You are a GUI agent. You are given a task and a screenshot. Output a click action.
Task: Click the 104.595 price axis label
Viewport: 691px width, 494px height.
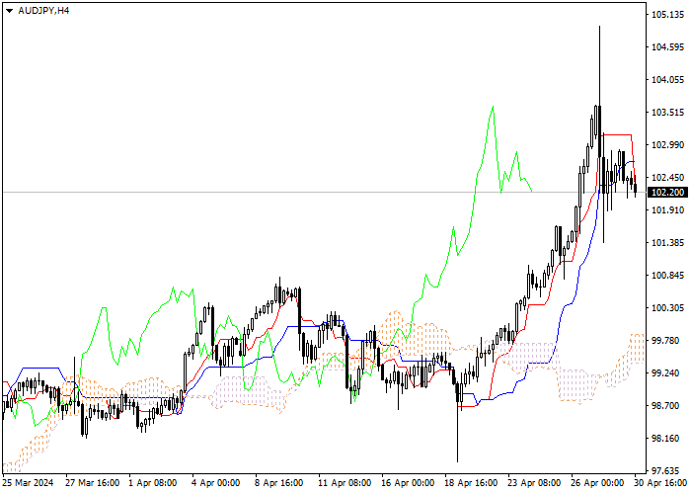pyautogui.click(x=668, y=47)
